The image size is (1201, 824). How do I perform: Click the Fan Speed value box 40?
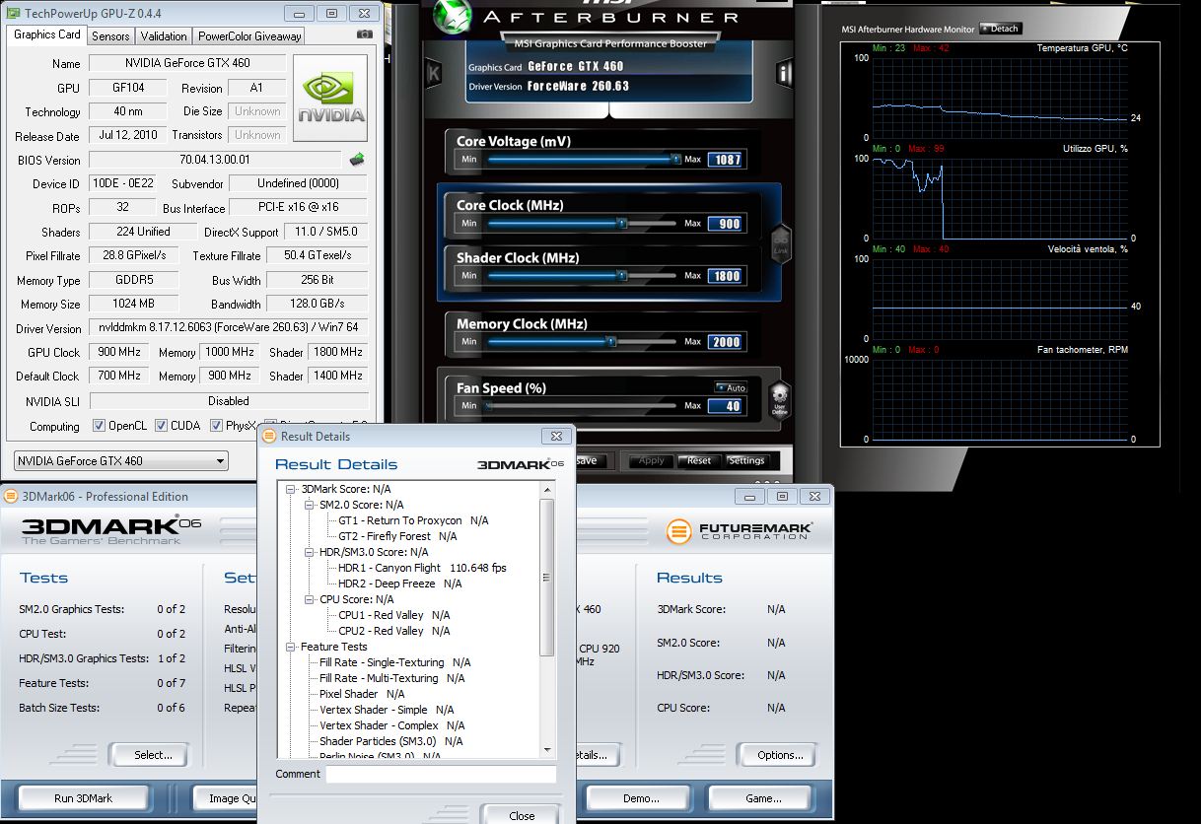pos(725,406)
